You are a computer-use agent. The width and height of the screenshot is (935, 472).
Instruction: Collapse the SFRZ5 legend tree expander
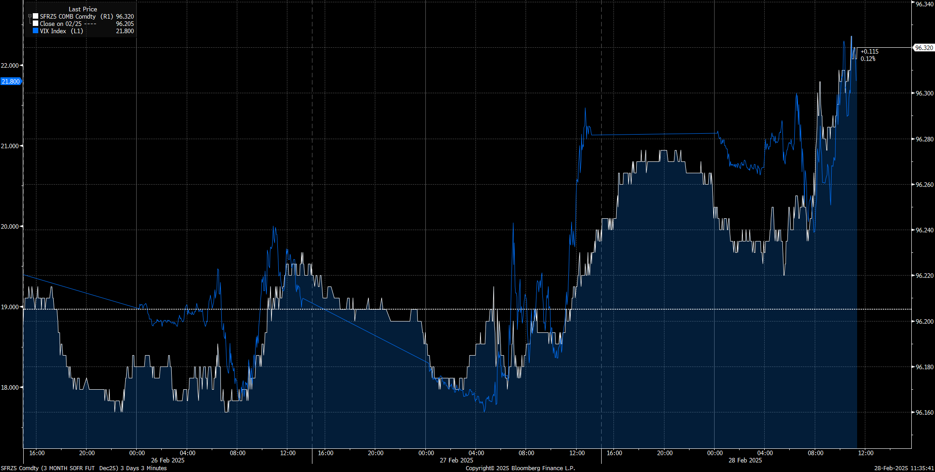[x=30, y=16]
